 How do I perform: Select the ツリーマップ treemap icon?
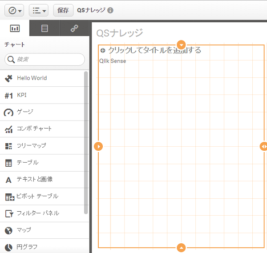8,146
